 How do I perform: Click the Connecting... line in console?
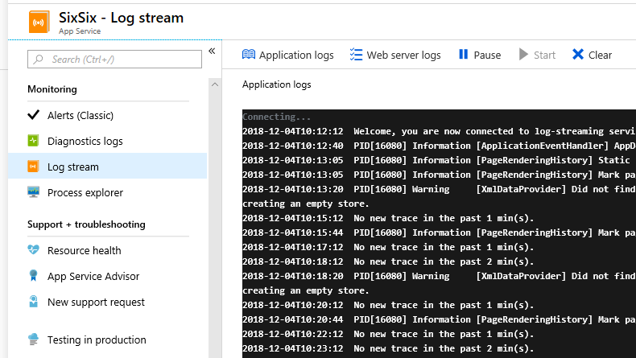pyautogui.click(x=277, y=117)
